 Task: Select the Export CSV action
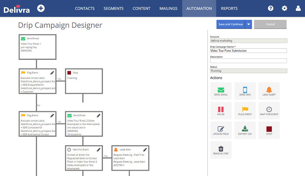coord(245,130)
